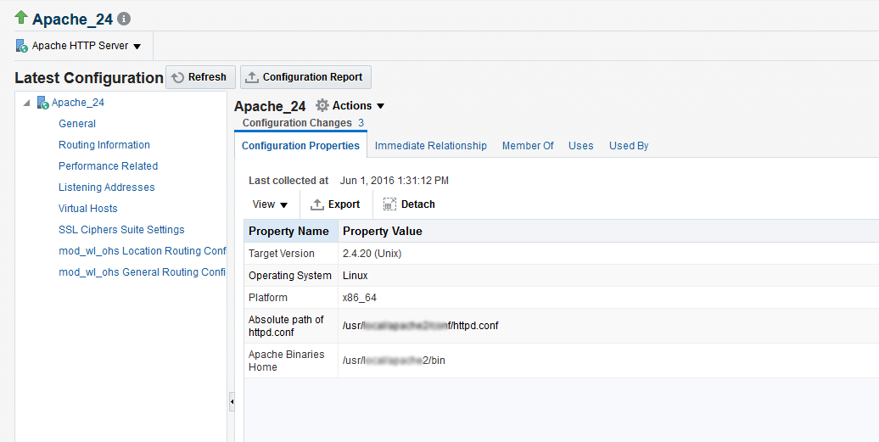
Task: Open mod_wl_ohs General Routing Confi item
Action: [x=143, y=273]
